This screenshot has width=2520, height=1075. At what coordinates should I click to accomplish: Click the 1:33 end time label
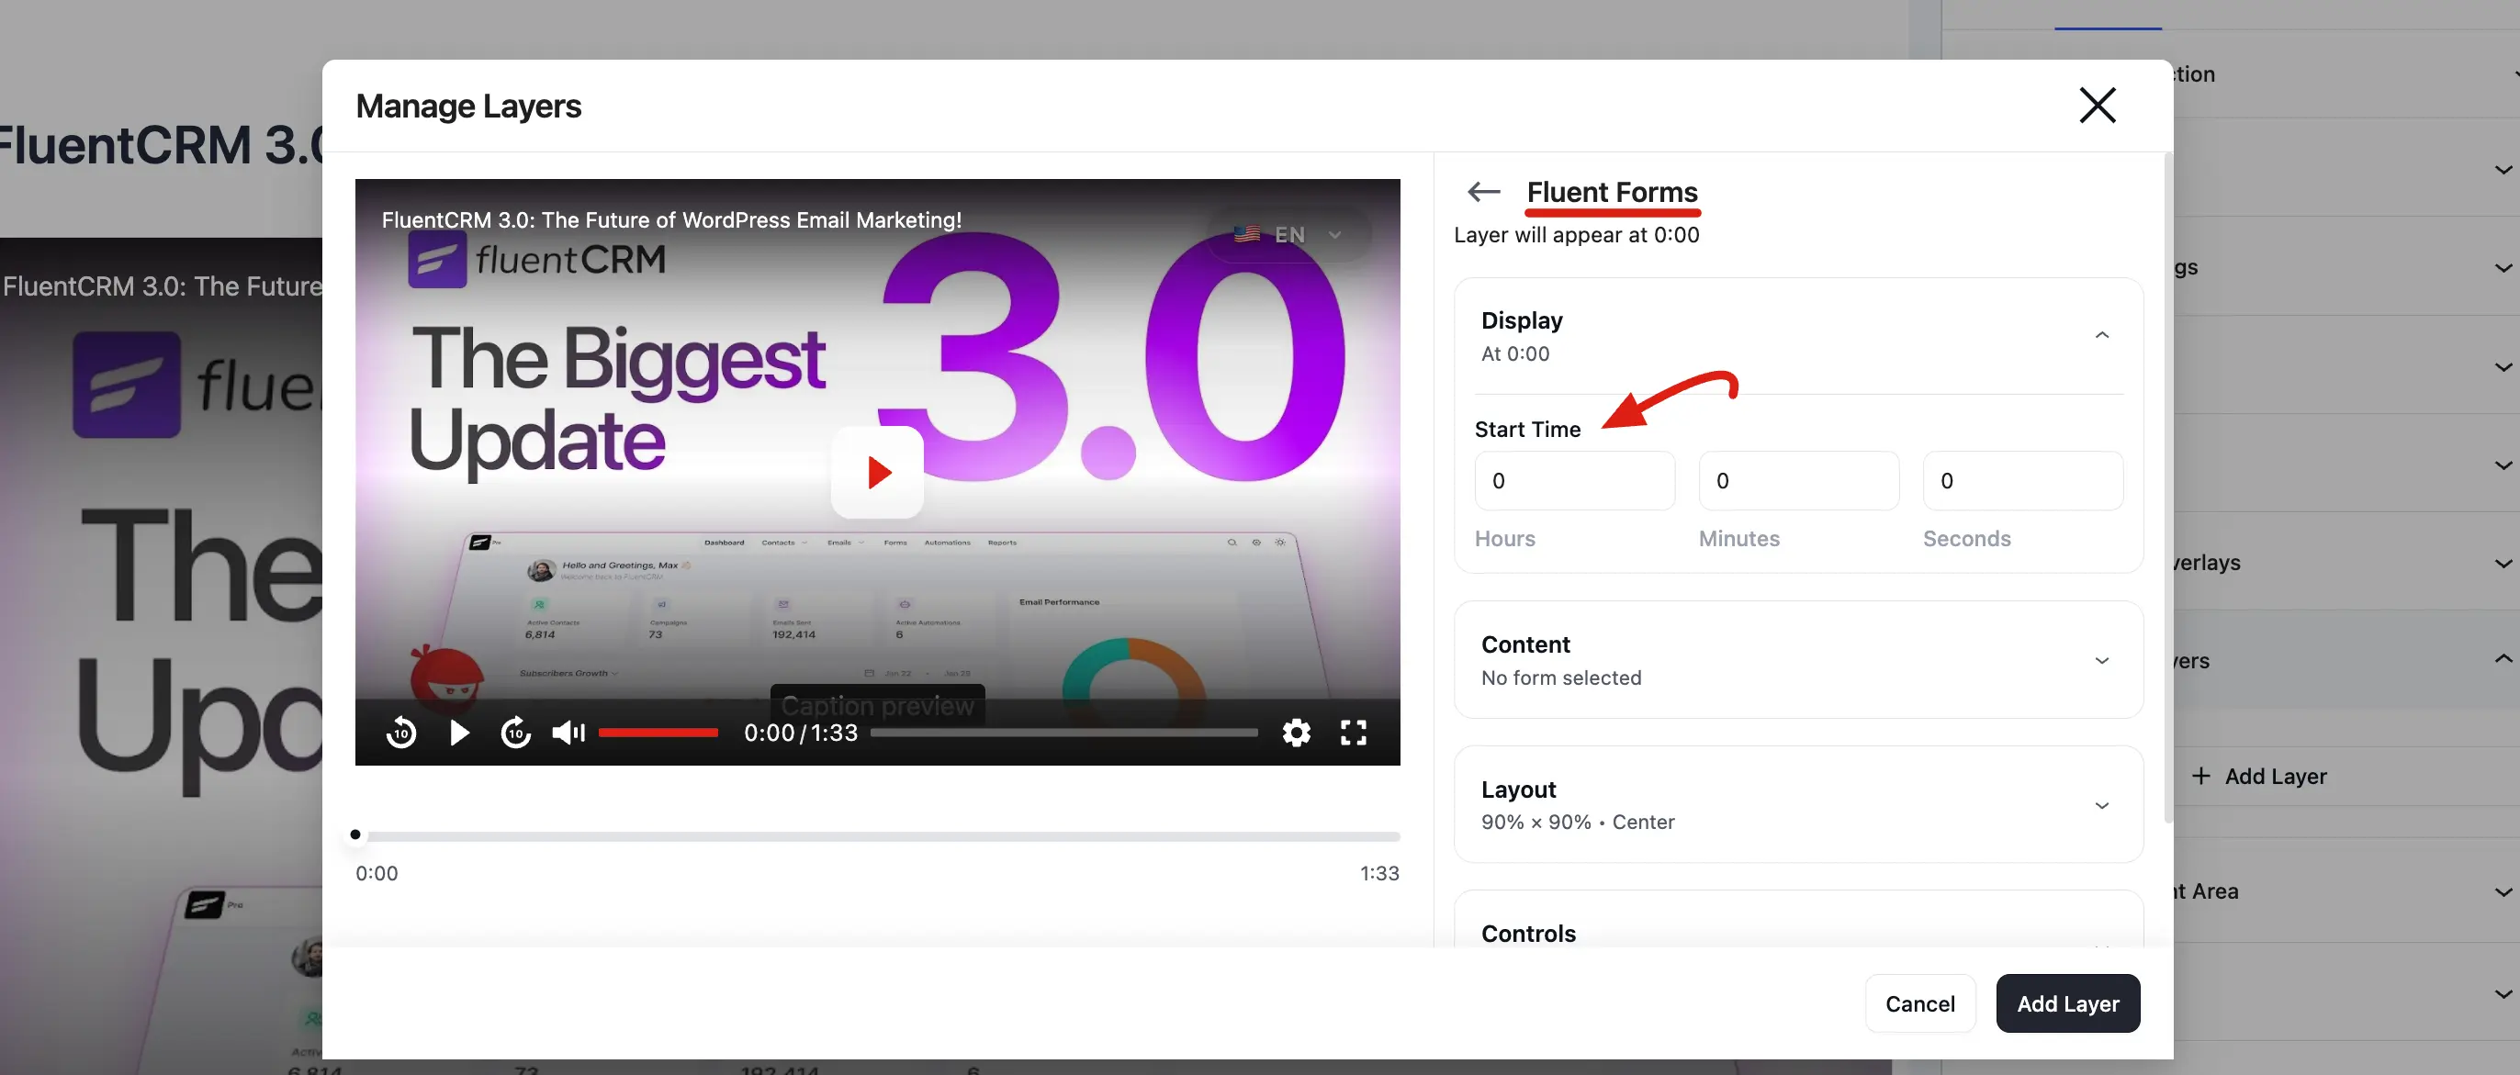(1379, 872)
